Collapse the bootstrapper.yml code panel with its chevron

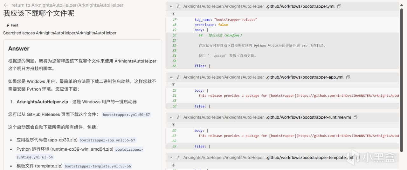point(171,6)
